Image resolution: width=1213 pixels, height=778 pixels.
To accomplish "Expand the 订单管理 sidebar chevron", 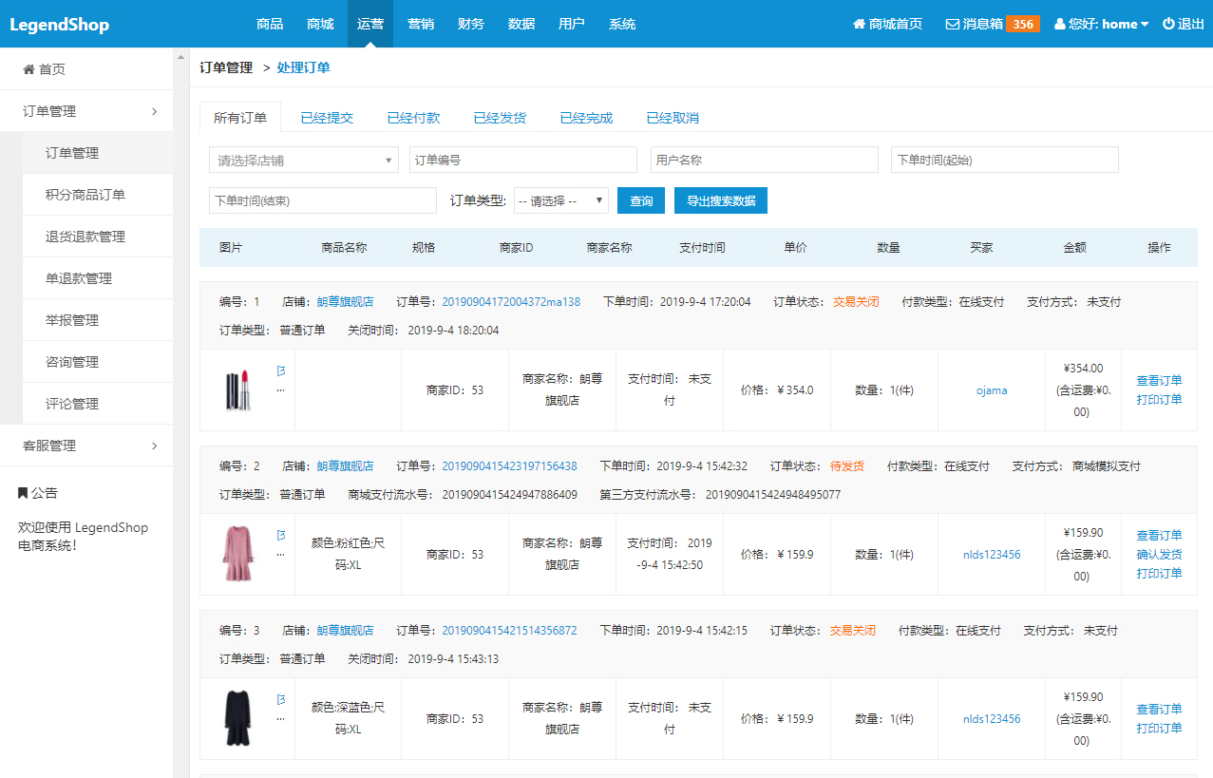I will click(x=155, y=111).
